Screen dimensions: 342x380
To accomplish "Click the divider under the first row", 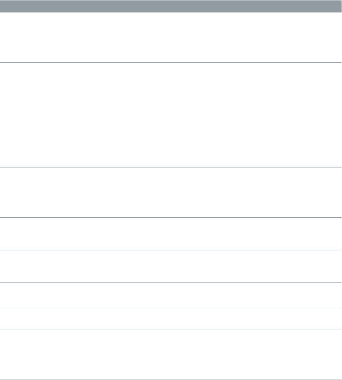I will (171, 63).
